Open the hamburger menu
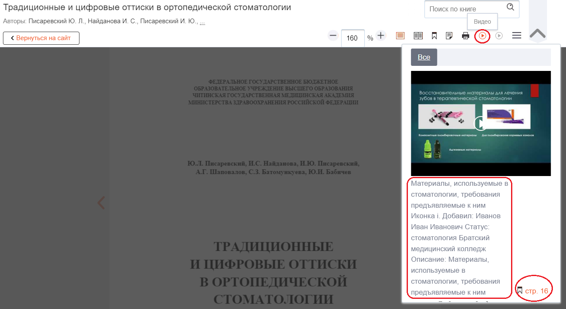Image resolution: width=566 pixels, height=309 pixels. [x=517, y=36]
